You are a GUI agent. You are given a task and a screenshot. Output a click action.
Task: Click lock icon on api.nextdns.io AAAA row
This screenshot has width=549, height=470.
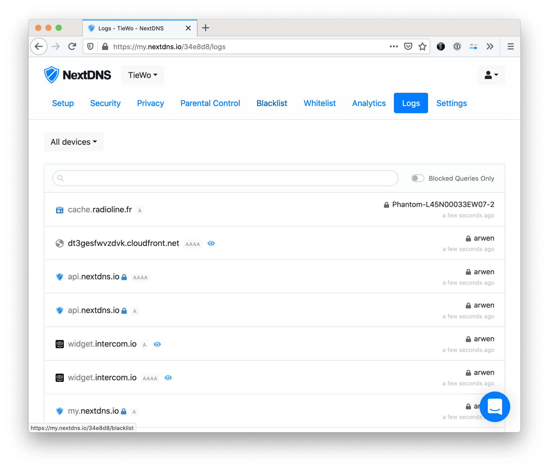coord(124,277)
